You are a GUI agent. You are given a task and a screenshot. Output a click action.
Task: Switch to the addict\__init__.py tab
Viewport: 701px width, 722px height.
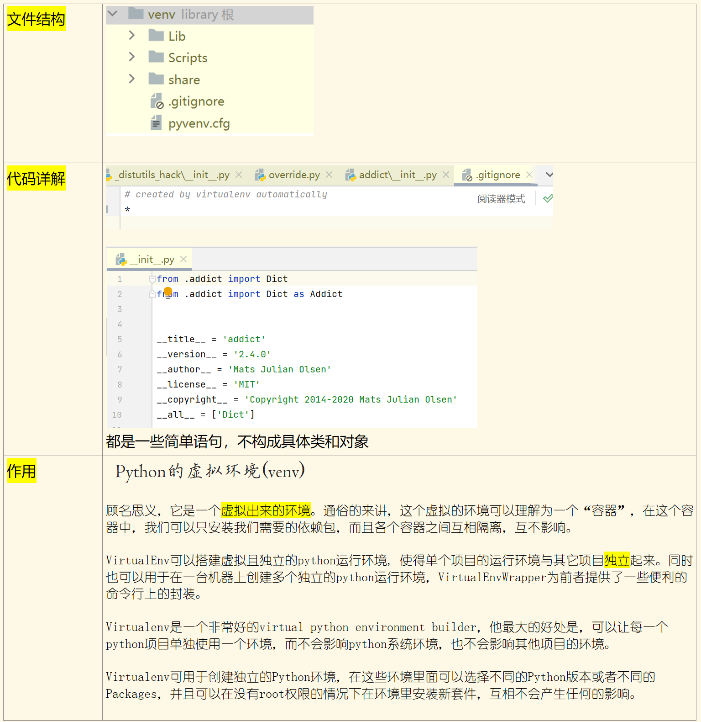(x=398, y=175)
